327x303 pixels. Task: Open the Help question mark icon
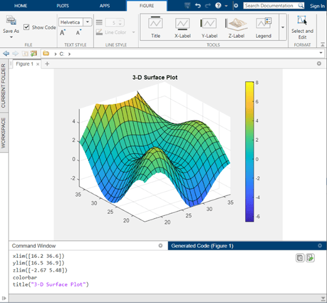click(x=218, y=6)
